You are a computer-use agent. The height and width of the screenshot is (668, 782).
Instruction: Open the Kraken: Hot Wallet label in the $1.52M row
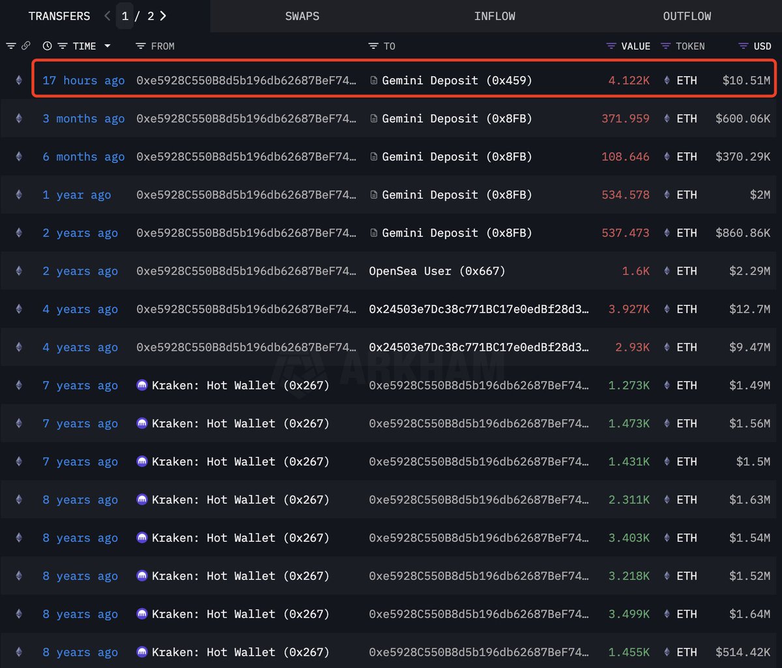pyautogui.click(x=240, y=576)
